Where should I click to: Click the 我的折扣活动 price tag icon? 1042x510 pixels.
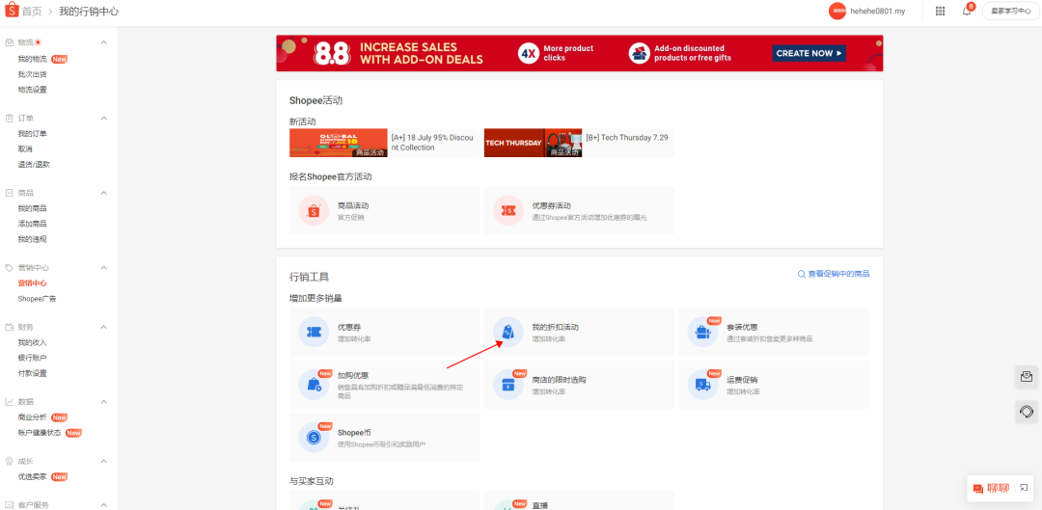coord(508,332)
